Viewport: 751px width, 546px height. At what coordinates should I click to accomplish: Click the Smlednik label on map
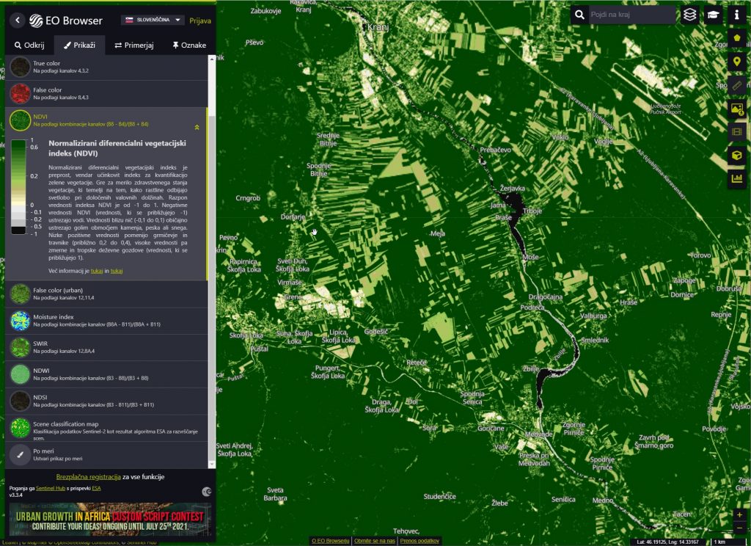tap(595, 340)
